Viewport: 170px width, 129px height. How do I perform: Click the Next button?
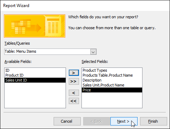pyautogui.click(x=124, y=121)
